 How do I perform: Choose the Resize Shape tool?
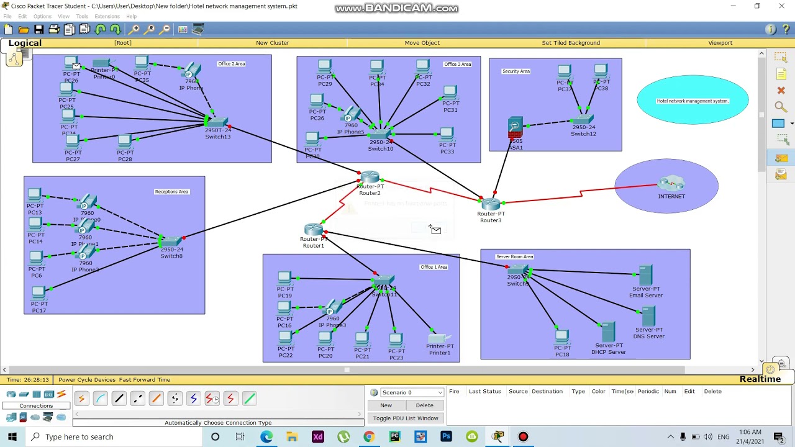[x=781, y=140]
